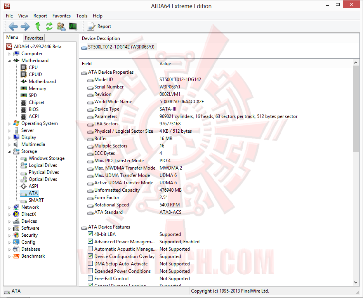
Task: Expand the Computer tree node
Action: click(9, 54)
